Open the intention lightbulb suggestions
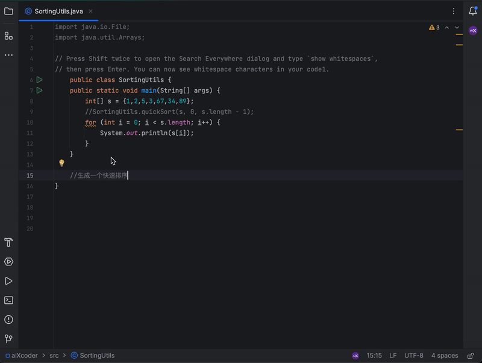This screenshot has width=482, height=363. pyautogui.click(x=60, y=163)
